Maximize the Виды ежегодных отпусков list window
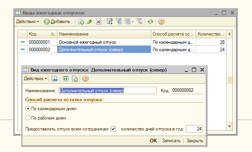252x152 pixels. tap(224, 13)
